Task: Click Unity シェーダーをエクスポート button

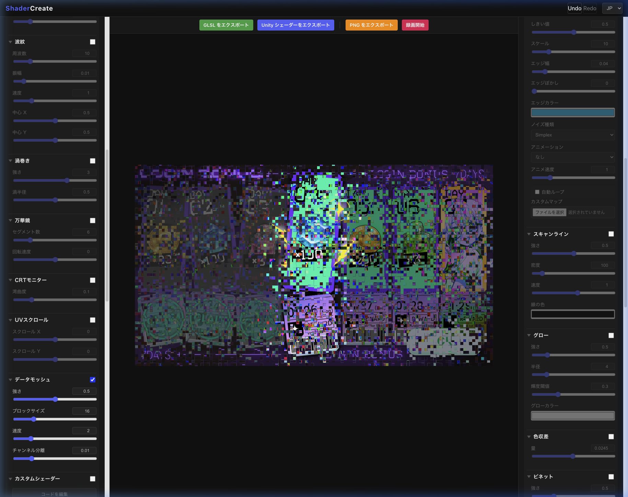Action: (x=295, y=25)
